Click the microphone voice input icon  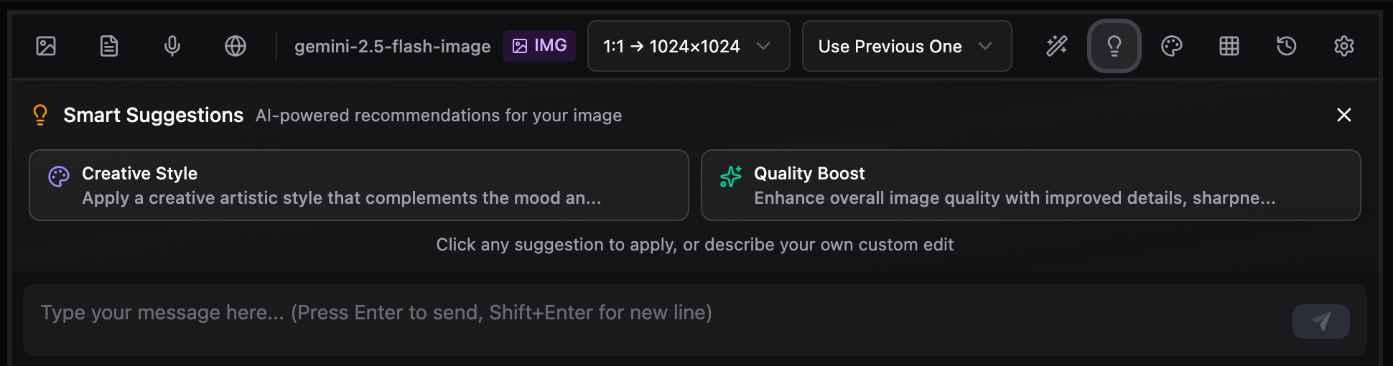click(172, 47)
